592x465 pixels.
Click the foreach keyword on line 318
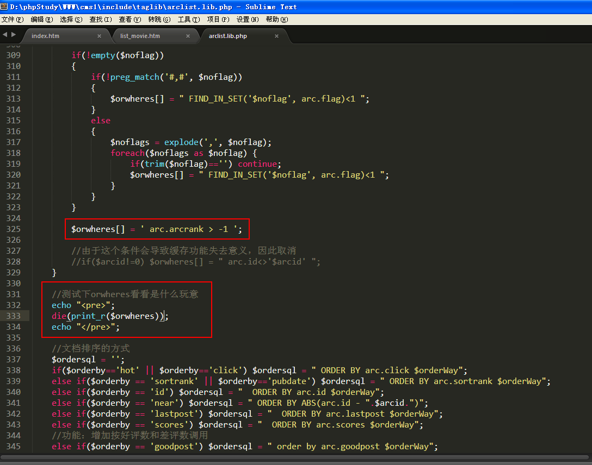point(128,153)
